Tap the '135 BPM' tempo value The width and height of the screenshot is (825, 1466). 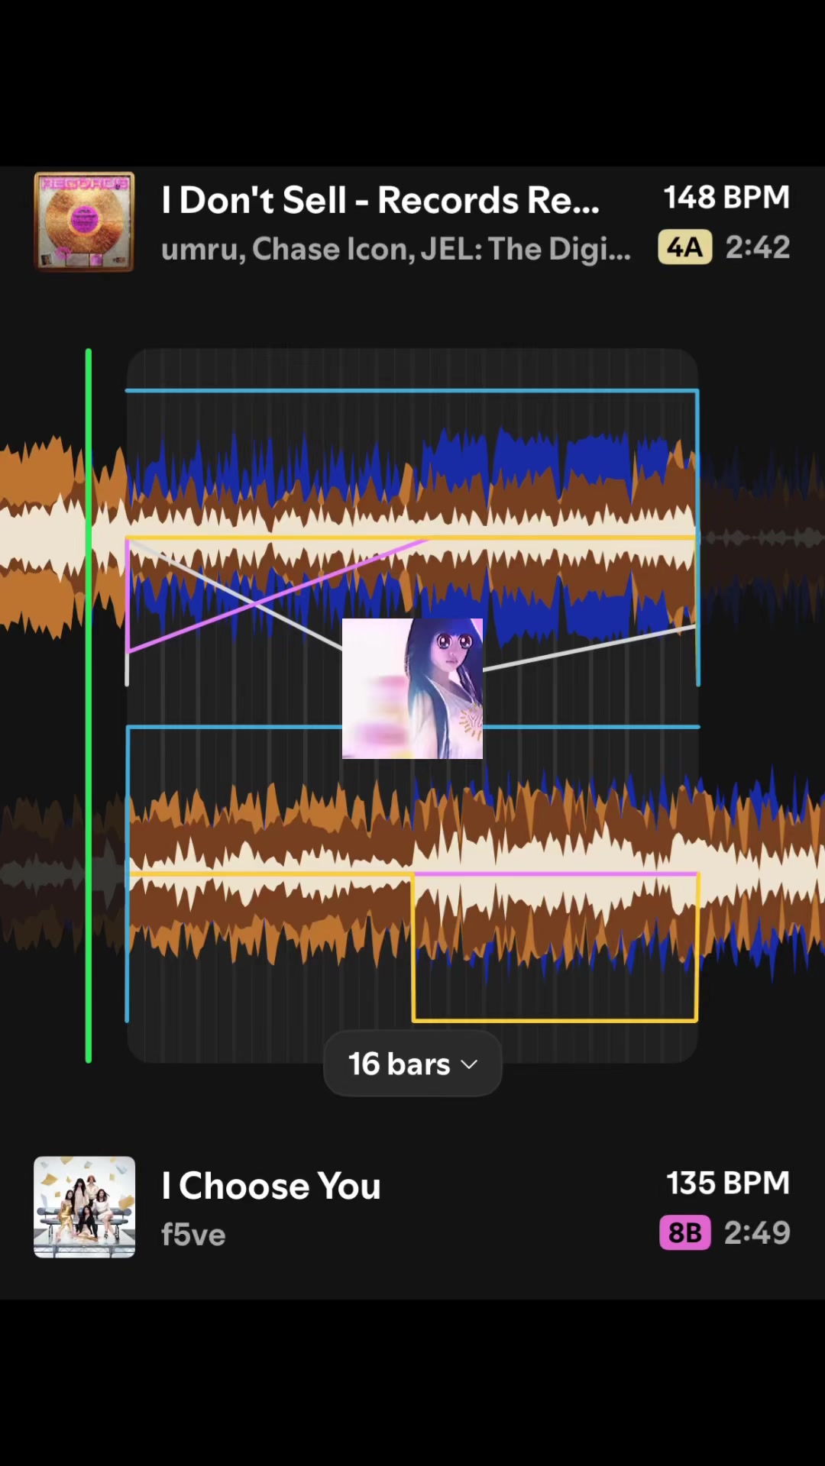(728, 1183)
